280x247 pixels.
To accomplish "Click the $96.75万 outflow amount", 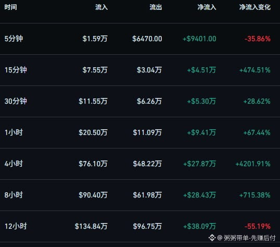I will (147, 226).
